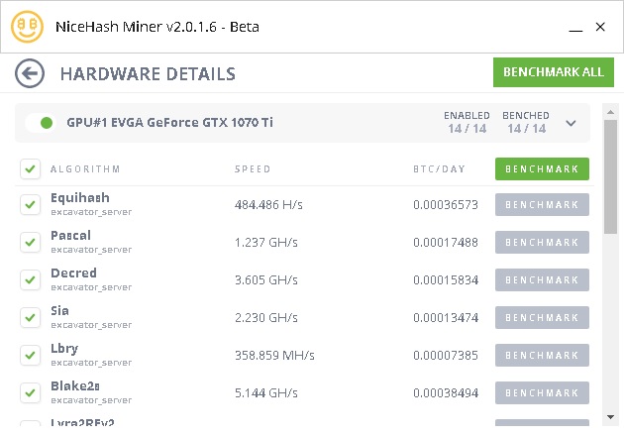
Task: Click the ENABLED 14 / 14 counter
Action: click(x=467, y=122)
